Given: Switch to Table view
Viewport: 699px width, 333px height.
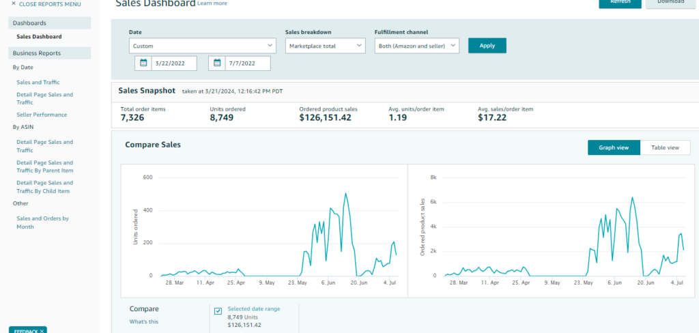Looking at the screenshot, I should (665, 147).
